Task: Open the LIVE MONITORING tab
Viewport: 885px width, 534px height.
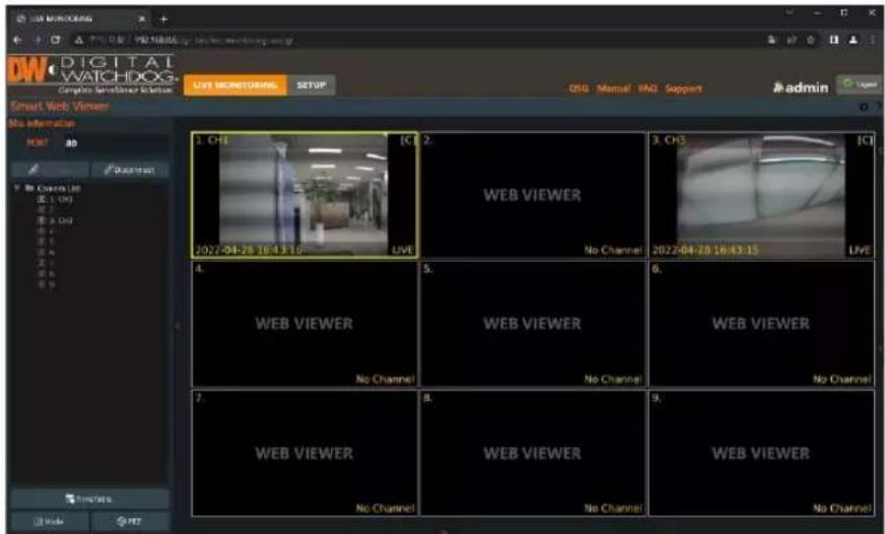Action: 236,86
